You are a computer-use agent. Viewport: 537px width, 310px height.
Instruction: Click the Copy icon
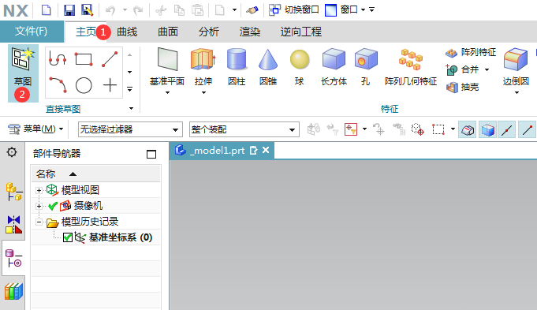point(179,10)
